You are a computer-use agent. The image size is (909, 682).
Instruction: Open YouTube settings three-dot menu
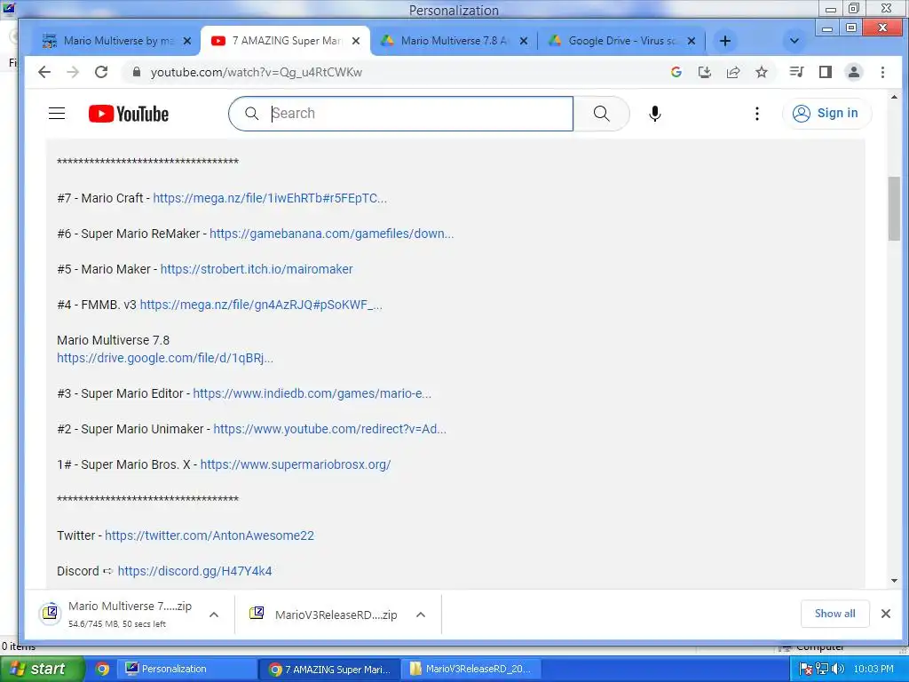tap(757, 114)
